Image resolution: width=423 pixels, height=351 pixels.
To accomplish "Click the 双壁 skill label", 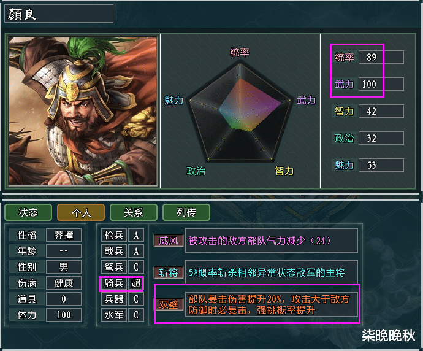I will coord(169,304).
